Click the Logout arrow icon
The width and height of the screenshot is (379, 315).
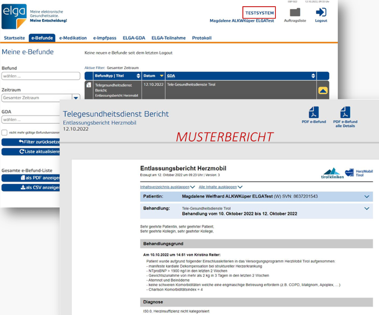tap(321, 12)
